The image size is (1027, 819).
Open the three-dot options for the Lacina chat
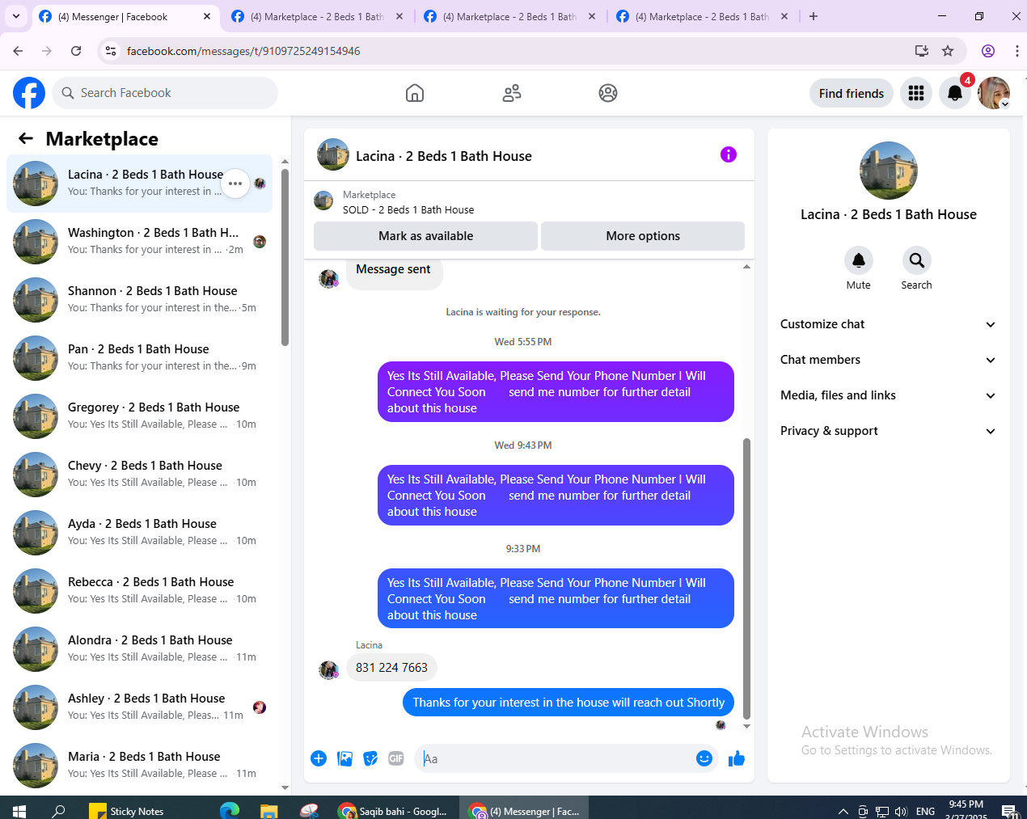[235, 184]
